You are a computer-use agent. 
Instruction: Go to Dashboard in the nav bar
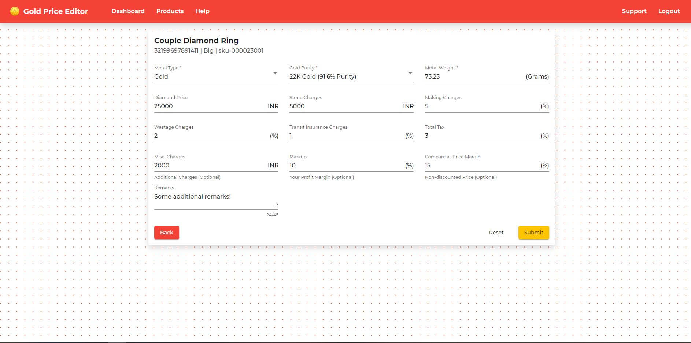point(128,11)
